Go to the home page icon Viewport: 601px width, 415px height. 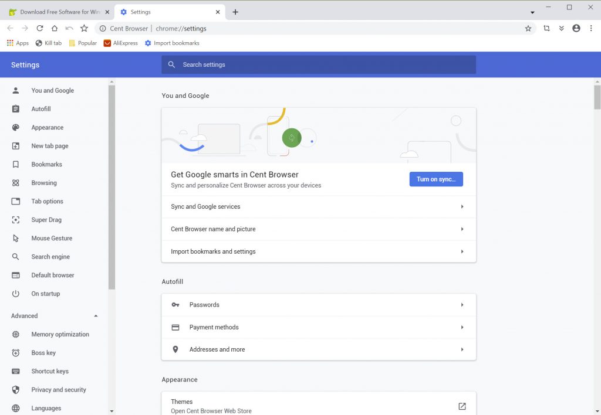[55, 28]
